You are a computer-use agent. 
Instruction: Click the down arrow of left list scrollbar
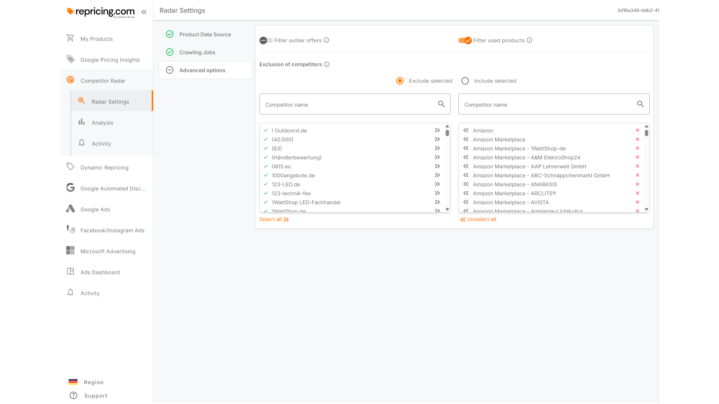point(447,209)
